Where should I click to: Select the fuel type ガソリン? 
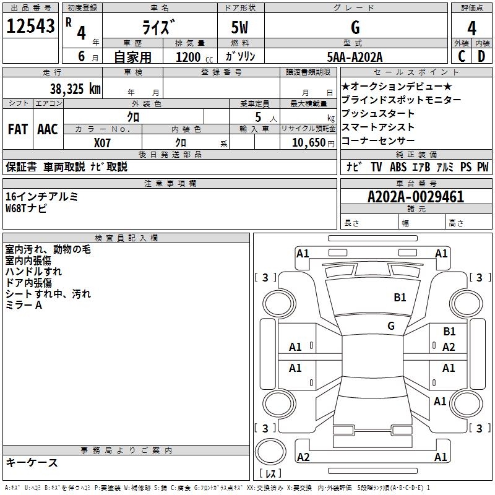click(x=240, y=56)
